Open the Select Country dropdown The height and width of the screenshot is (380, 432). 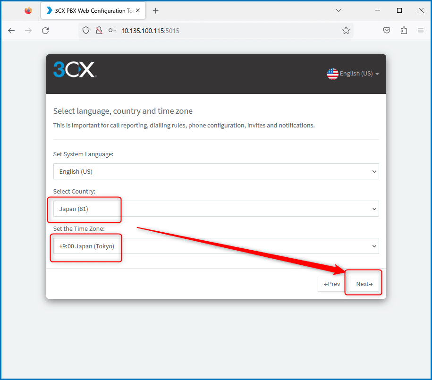pyautogui.click(x=216, y=209)
